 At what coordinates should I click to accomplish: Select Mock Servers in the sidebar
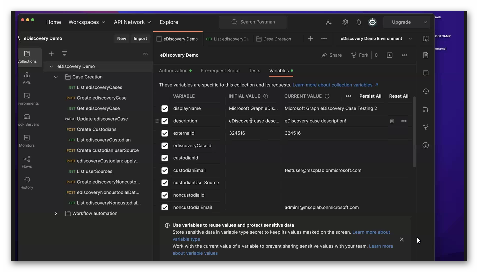(27, 120)
